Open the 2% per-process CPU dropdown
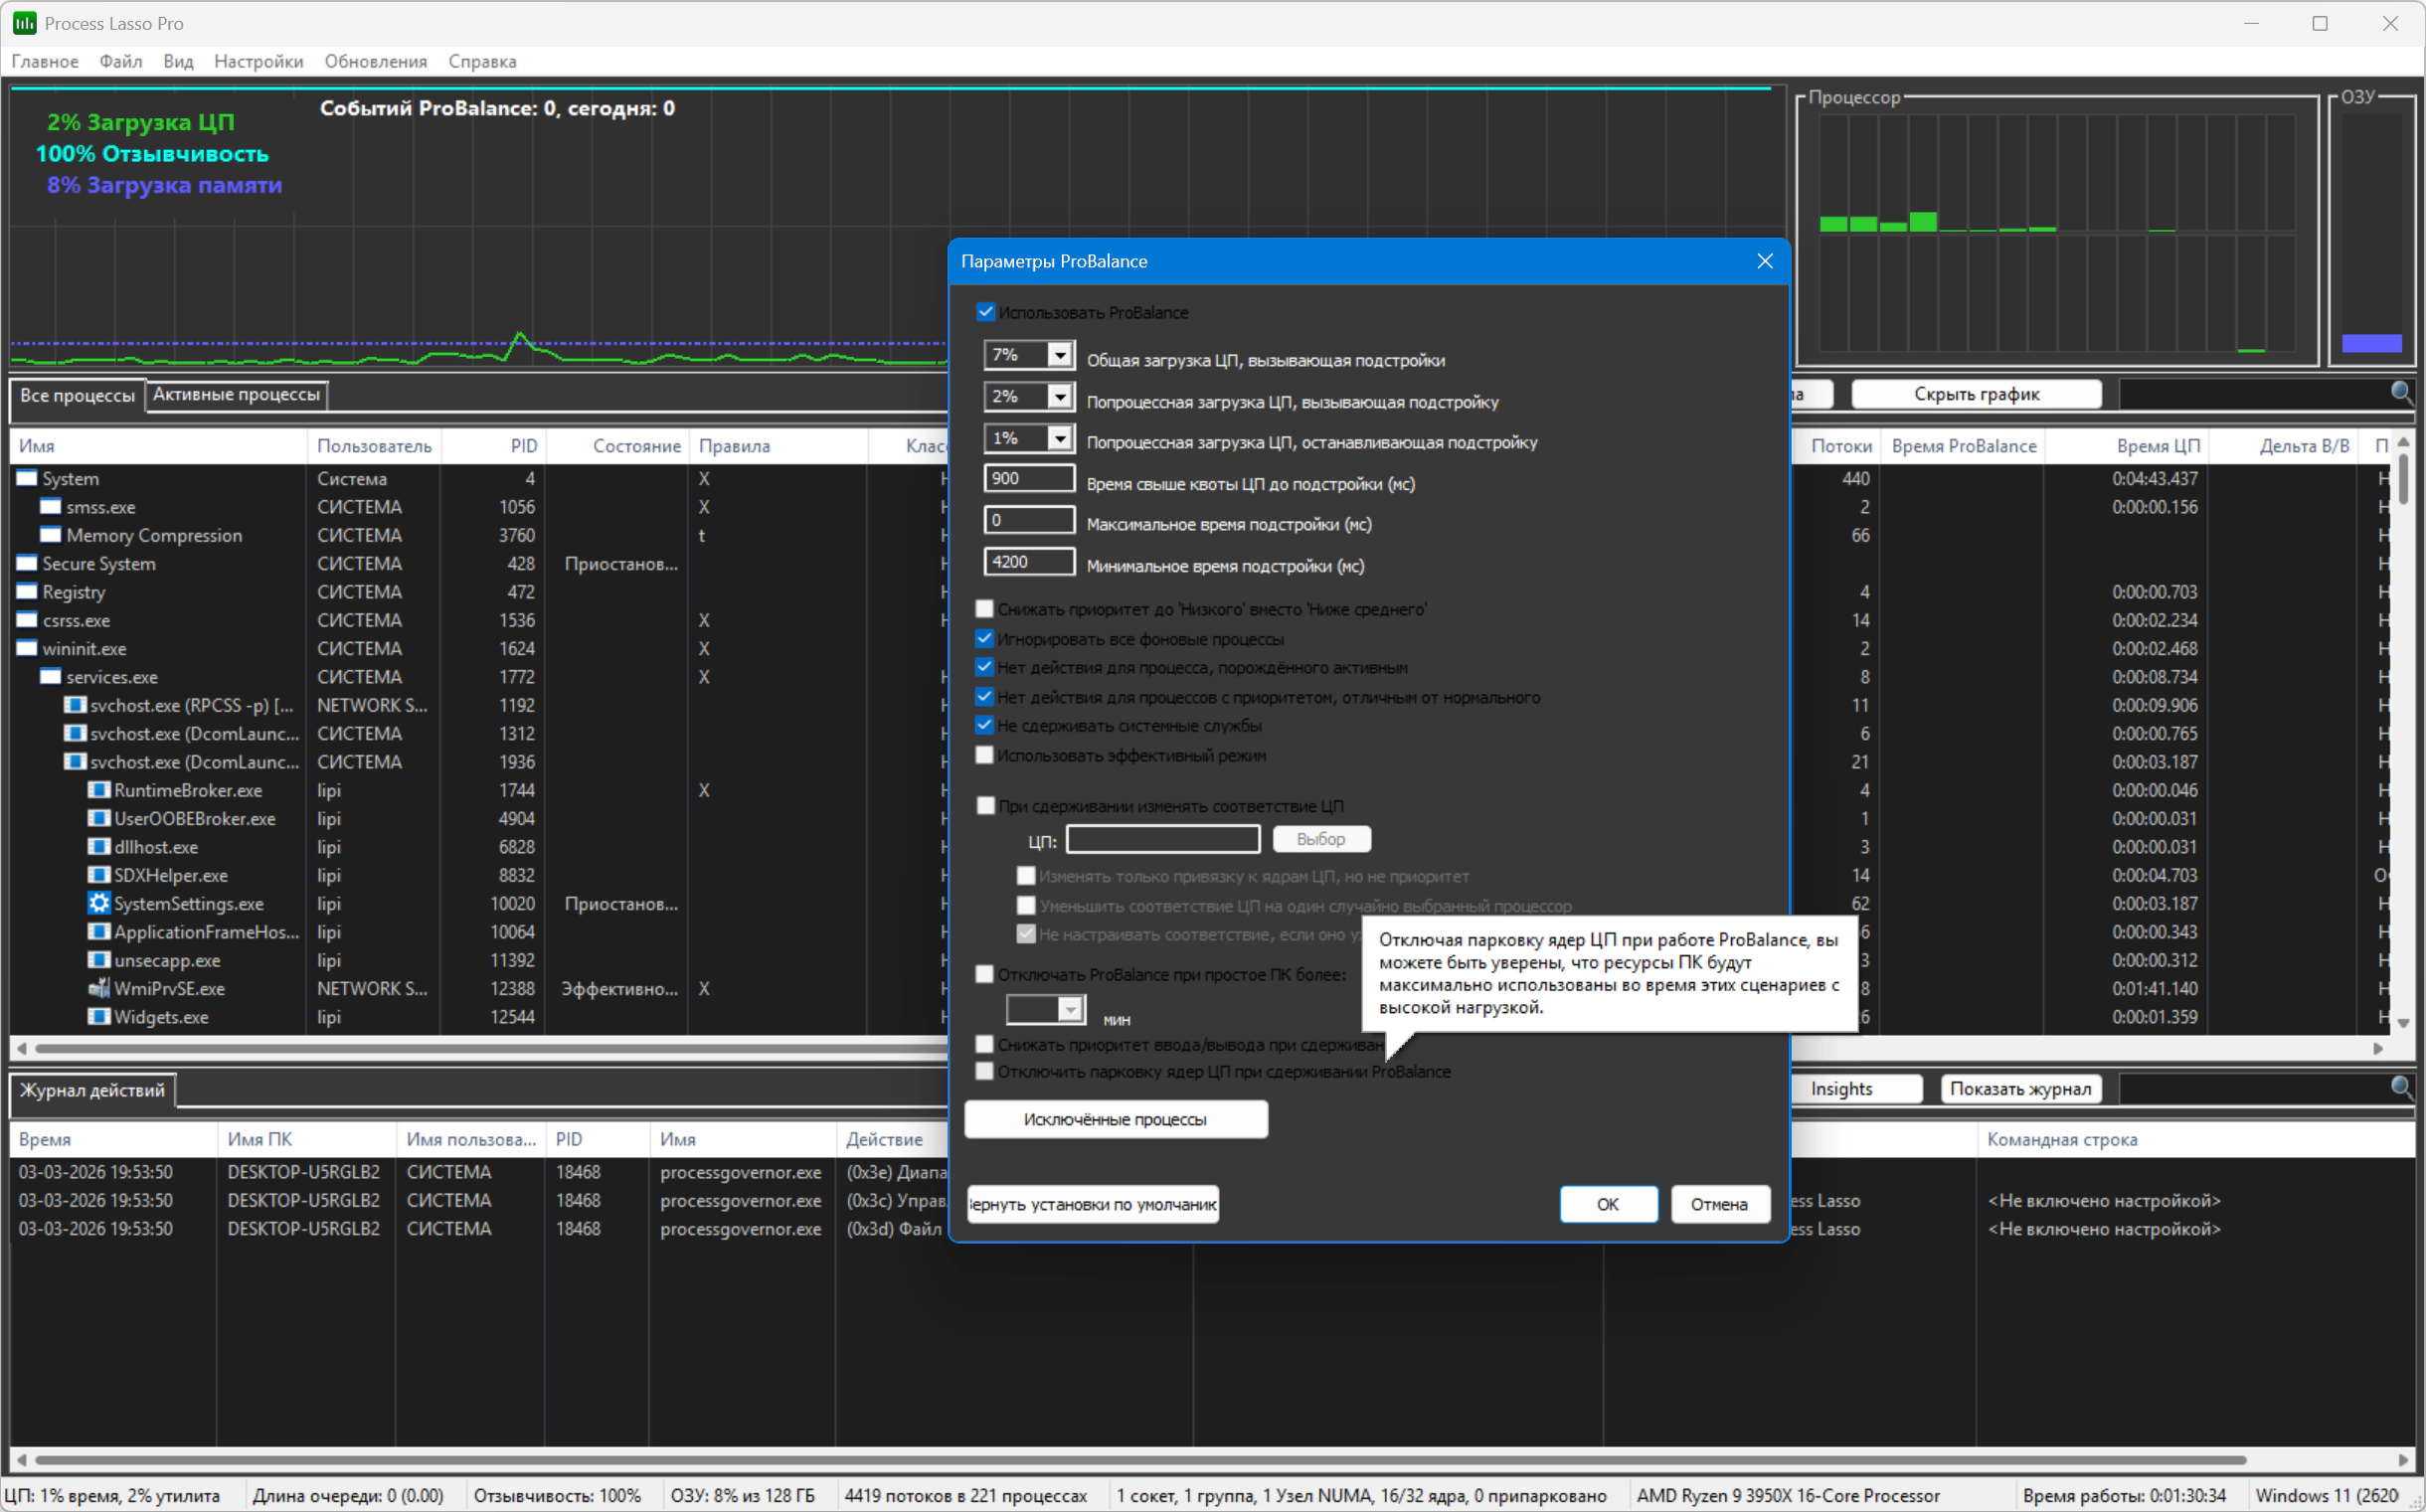The height and width of the screenshot is (1512, 2426). point(1059,397)
